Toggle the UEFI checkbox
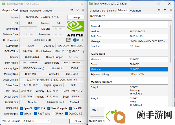Image resolution: width=175 pixels, height=125 pixels. [75, 40]
